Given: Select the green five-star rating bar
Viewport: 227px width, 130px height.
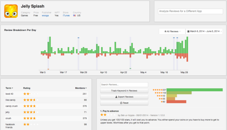Looking at the screenshot, I should click(x=195, y=90).
